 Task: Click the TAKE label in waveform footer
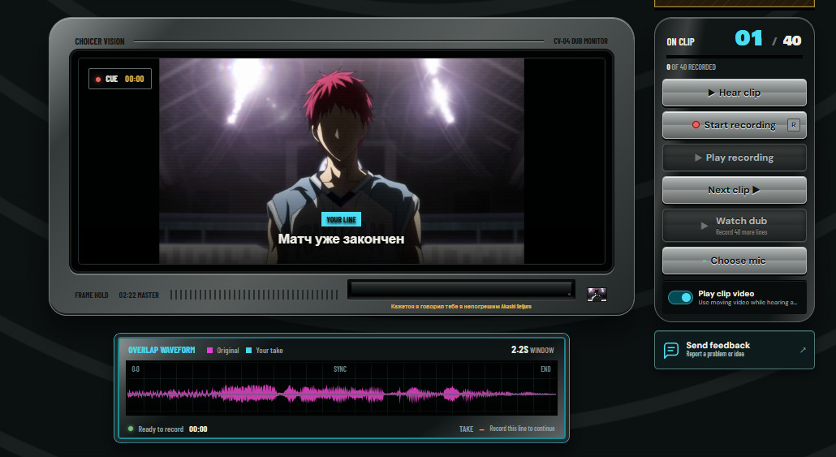tap(466, 429)
